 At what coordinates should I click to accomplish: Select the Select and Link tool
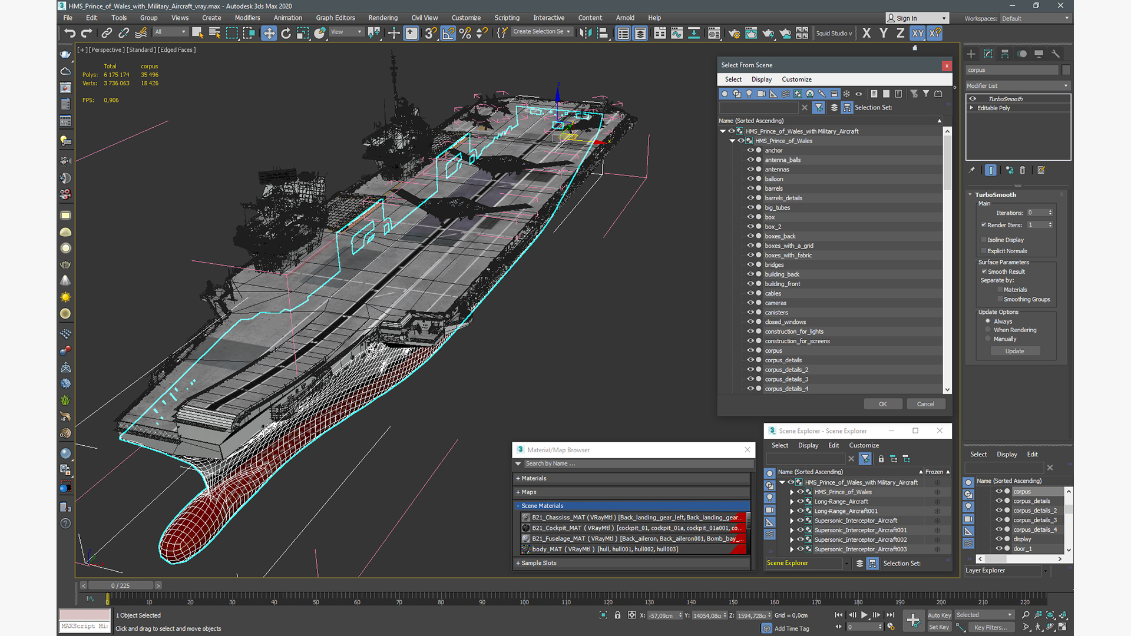tap(107, 33)
